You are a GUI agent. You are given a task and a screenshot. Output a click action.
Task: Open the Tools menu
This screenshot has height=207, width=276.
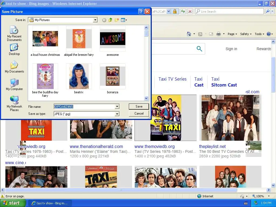click(260, 34)
